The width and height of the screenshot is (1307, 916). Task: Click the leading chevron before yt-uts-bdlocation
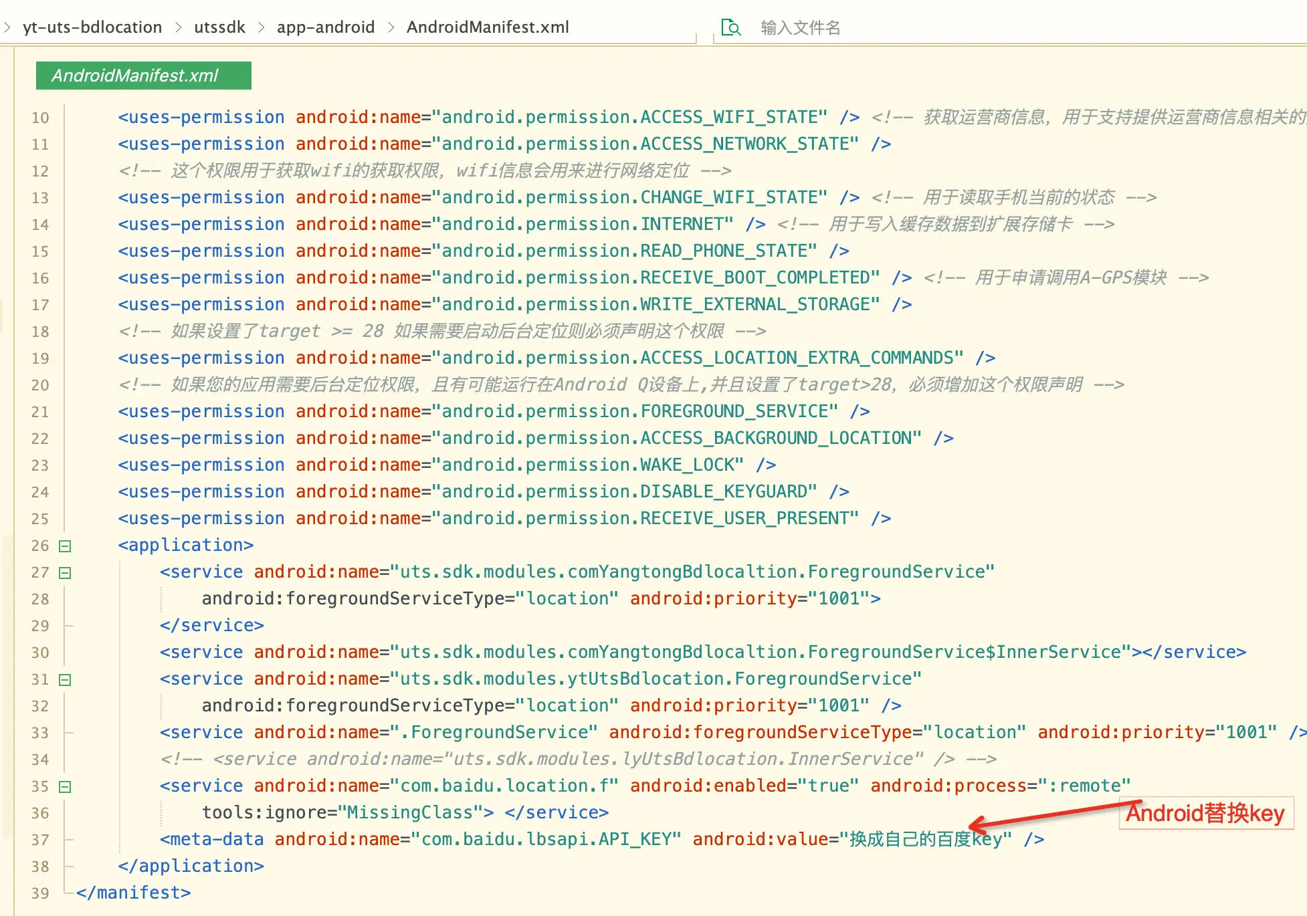tap(7, 27)
